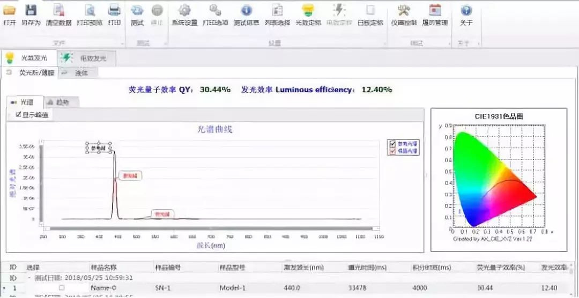Viewport: 579px width, 298px height.
Task: Click the 12.40% luminous efficiency value
Action: (377, 89)
